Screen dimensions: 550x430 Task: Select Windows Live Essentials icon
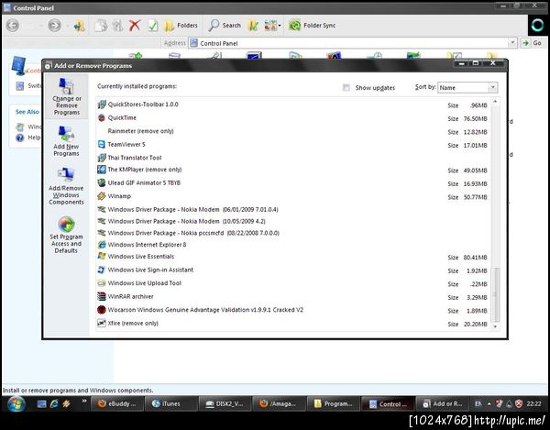coord(102,257)
